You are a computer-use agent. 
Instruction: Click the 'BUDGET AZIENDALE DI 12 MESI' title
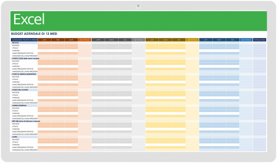[x=34, y=34]
